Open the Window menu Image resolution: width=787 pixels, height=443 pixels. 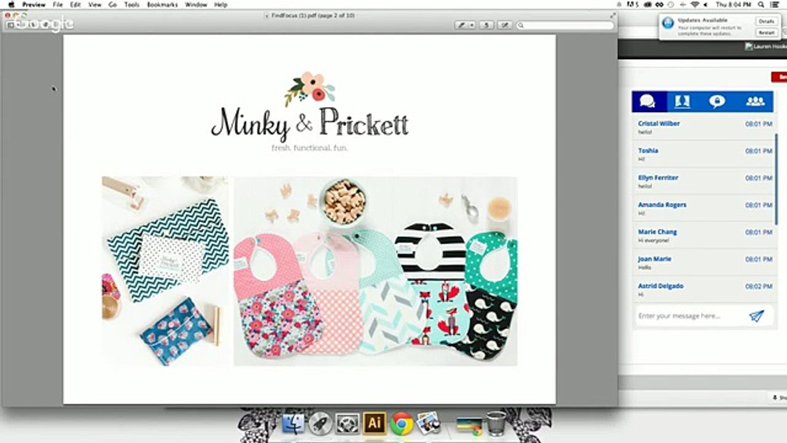[196, 4]
